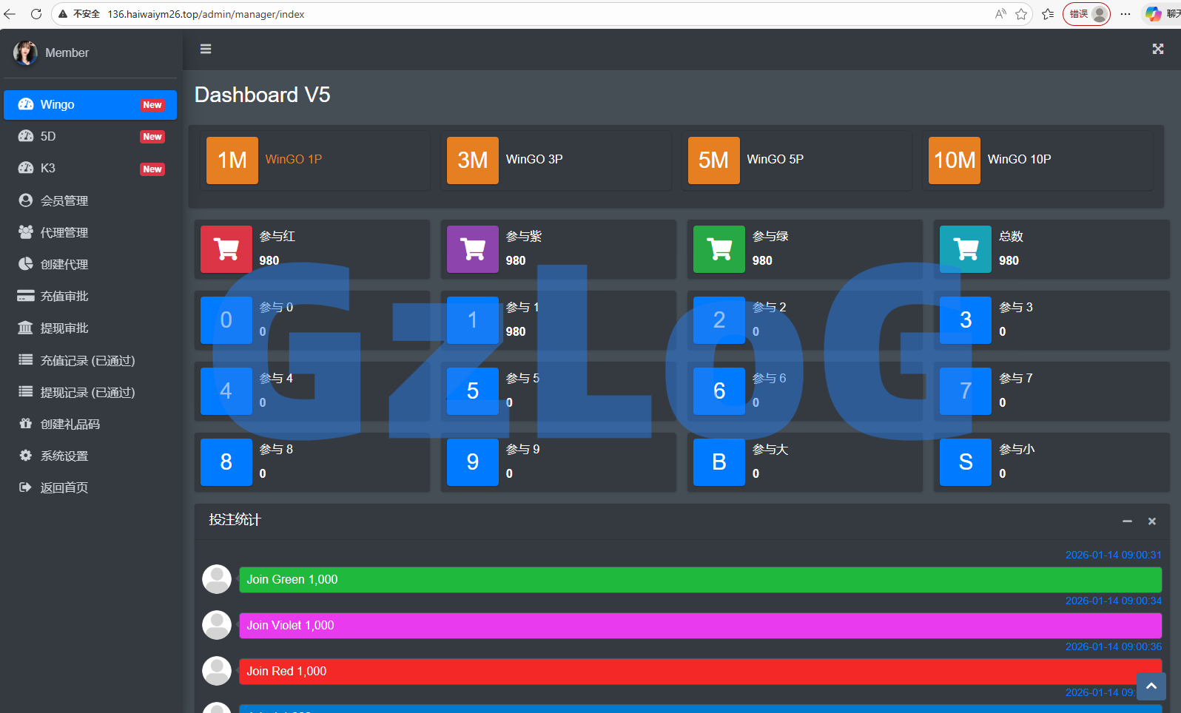Click the green Join Green bar
1181x713 pixels.
[x=700, y=580]
